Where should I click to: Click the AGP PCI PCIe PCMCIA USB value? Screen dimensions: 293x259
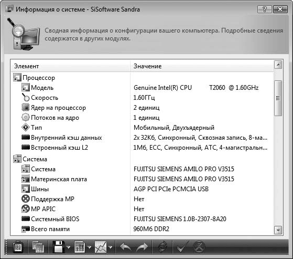click(171, 189)
